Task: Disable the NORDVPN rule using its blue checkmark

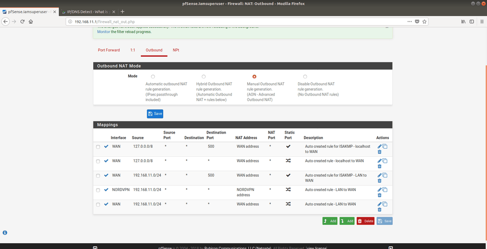Action: [x=106, y=190]
